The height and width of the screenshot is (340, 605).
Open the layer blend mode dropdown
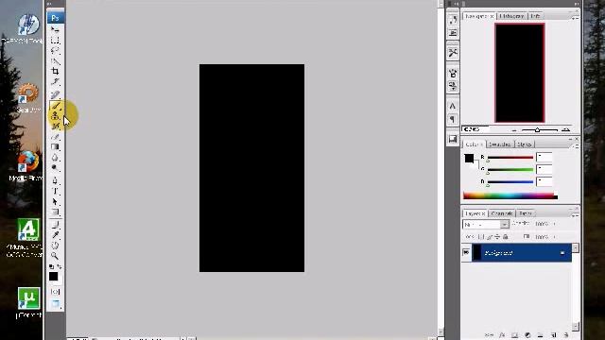tap(486, 225)
